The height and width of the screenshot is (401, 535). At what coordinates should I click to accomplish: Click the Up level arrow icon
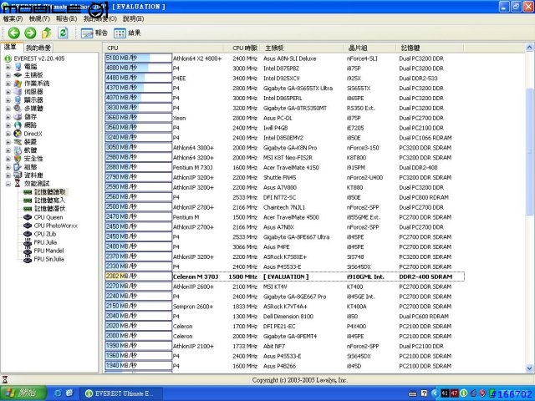click(47, 33)
